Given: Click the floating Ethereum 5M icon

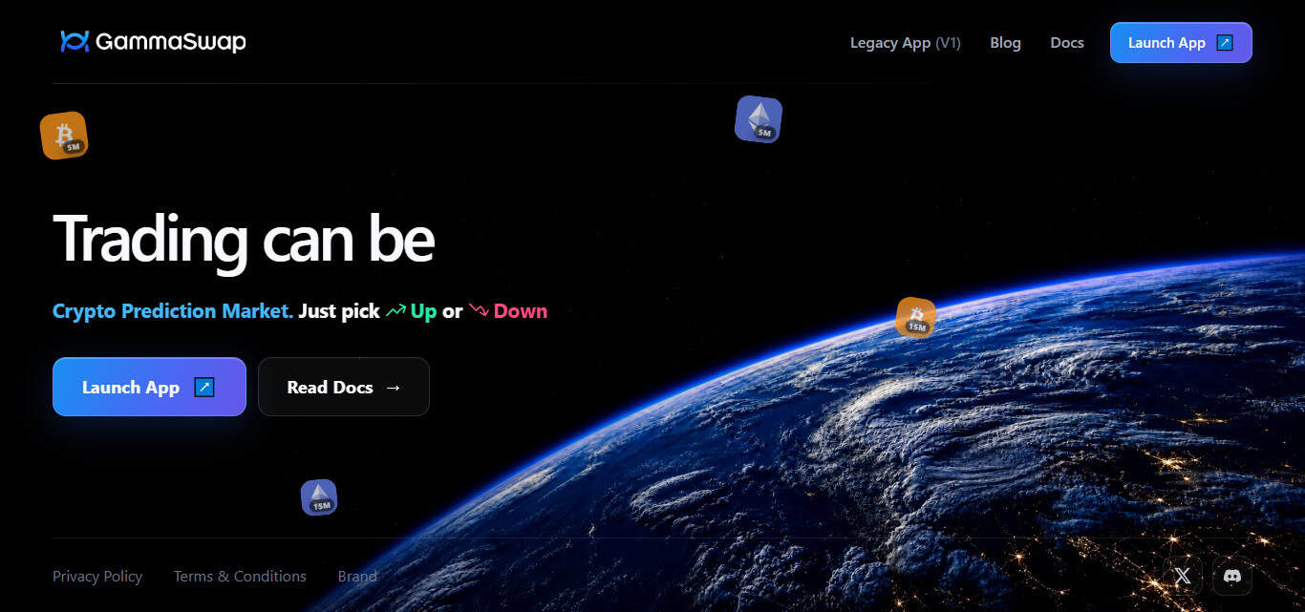Looking at the screenshot, I should 759,119.
